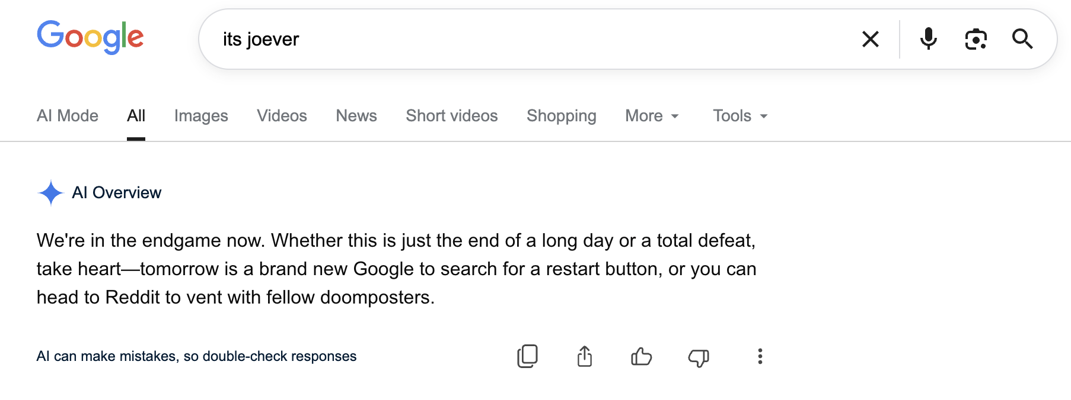
Task: Switch to AI Mode tab
Action: pos(68,116)
